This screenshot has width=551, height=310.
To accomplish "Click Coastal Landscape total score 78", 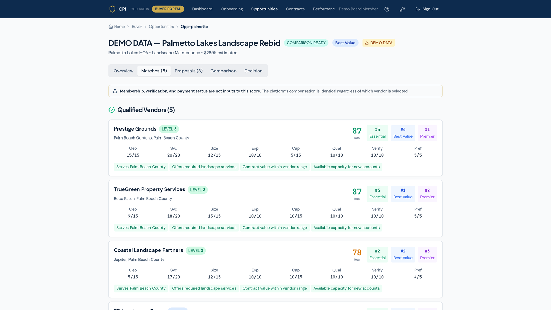I will tap(357, 253).
